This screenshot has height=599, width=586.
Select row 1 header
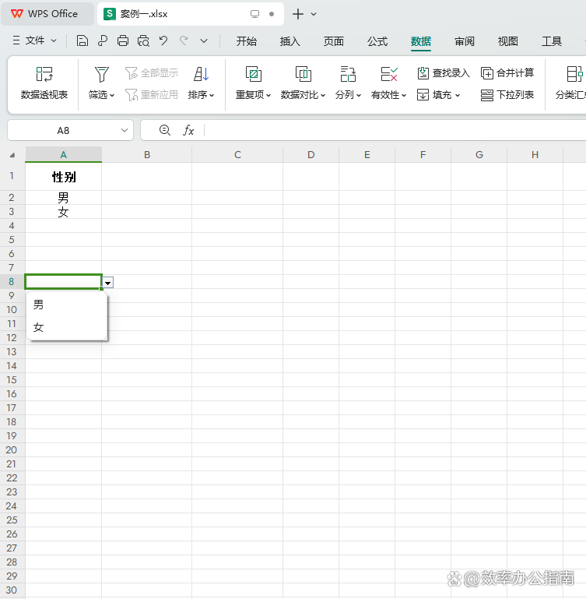(12, 176)
